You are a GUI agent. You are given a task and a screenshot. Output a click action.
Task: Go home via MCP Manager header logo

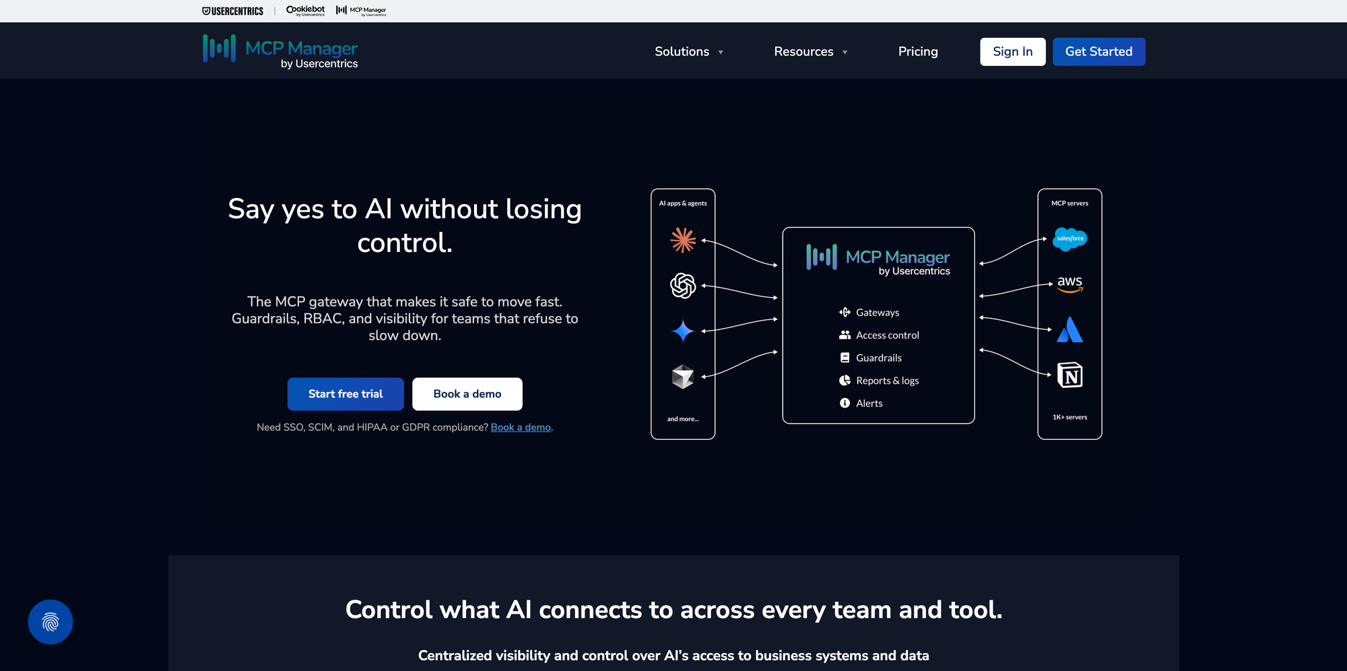click(280, 52)
